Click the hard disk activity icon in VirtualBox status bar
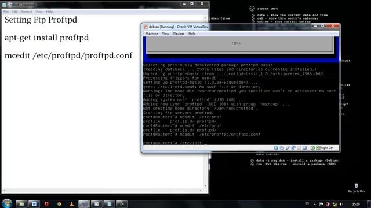Screen dimensions: 371x208 coord(276,148)
